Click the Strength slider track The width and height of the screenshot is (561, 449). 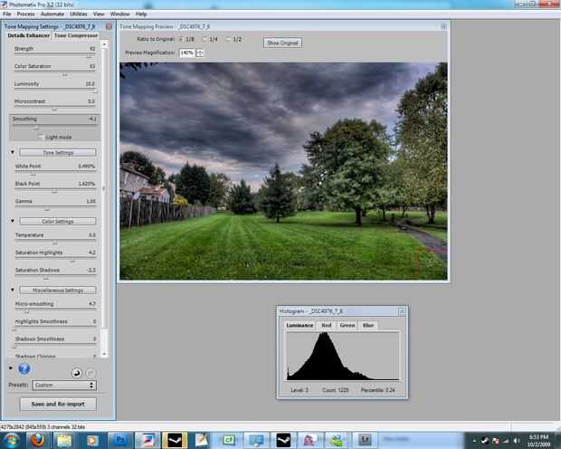(54, 55)
